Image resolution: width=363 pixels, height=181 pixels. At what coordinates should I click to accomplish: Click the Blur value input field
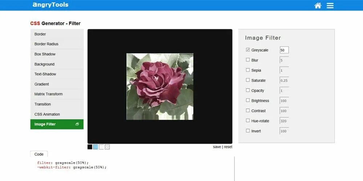[x=284, y=60]
